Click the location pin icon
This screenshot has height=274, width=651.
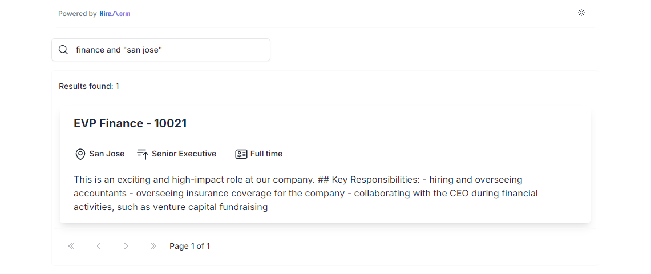point(80,154)
